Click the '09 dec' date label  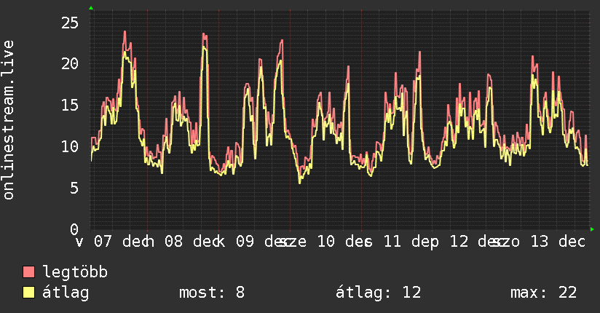point(262,242)
